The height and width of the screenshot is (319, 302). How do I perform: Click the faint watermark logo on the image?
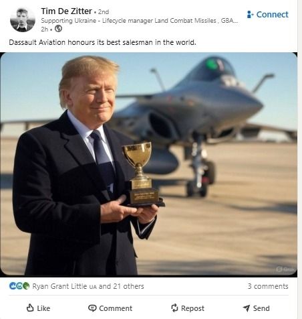(286, 269)
